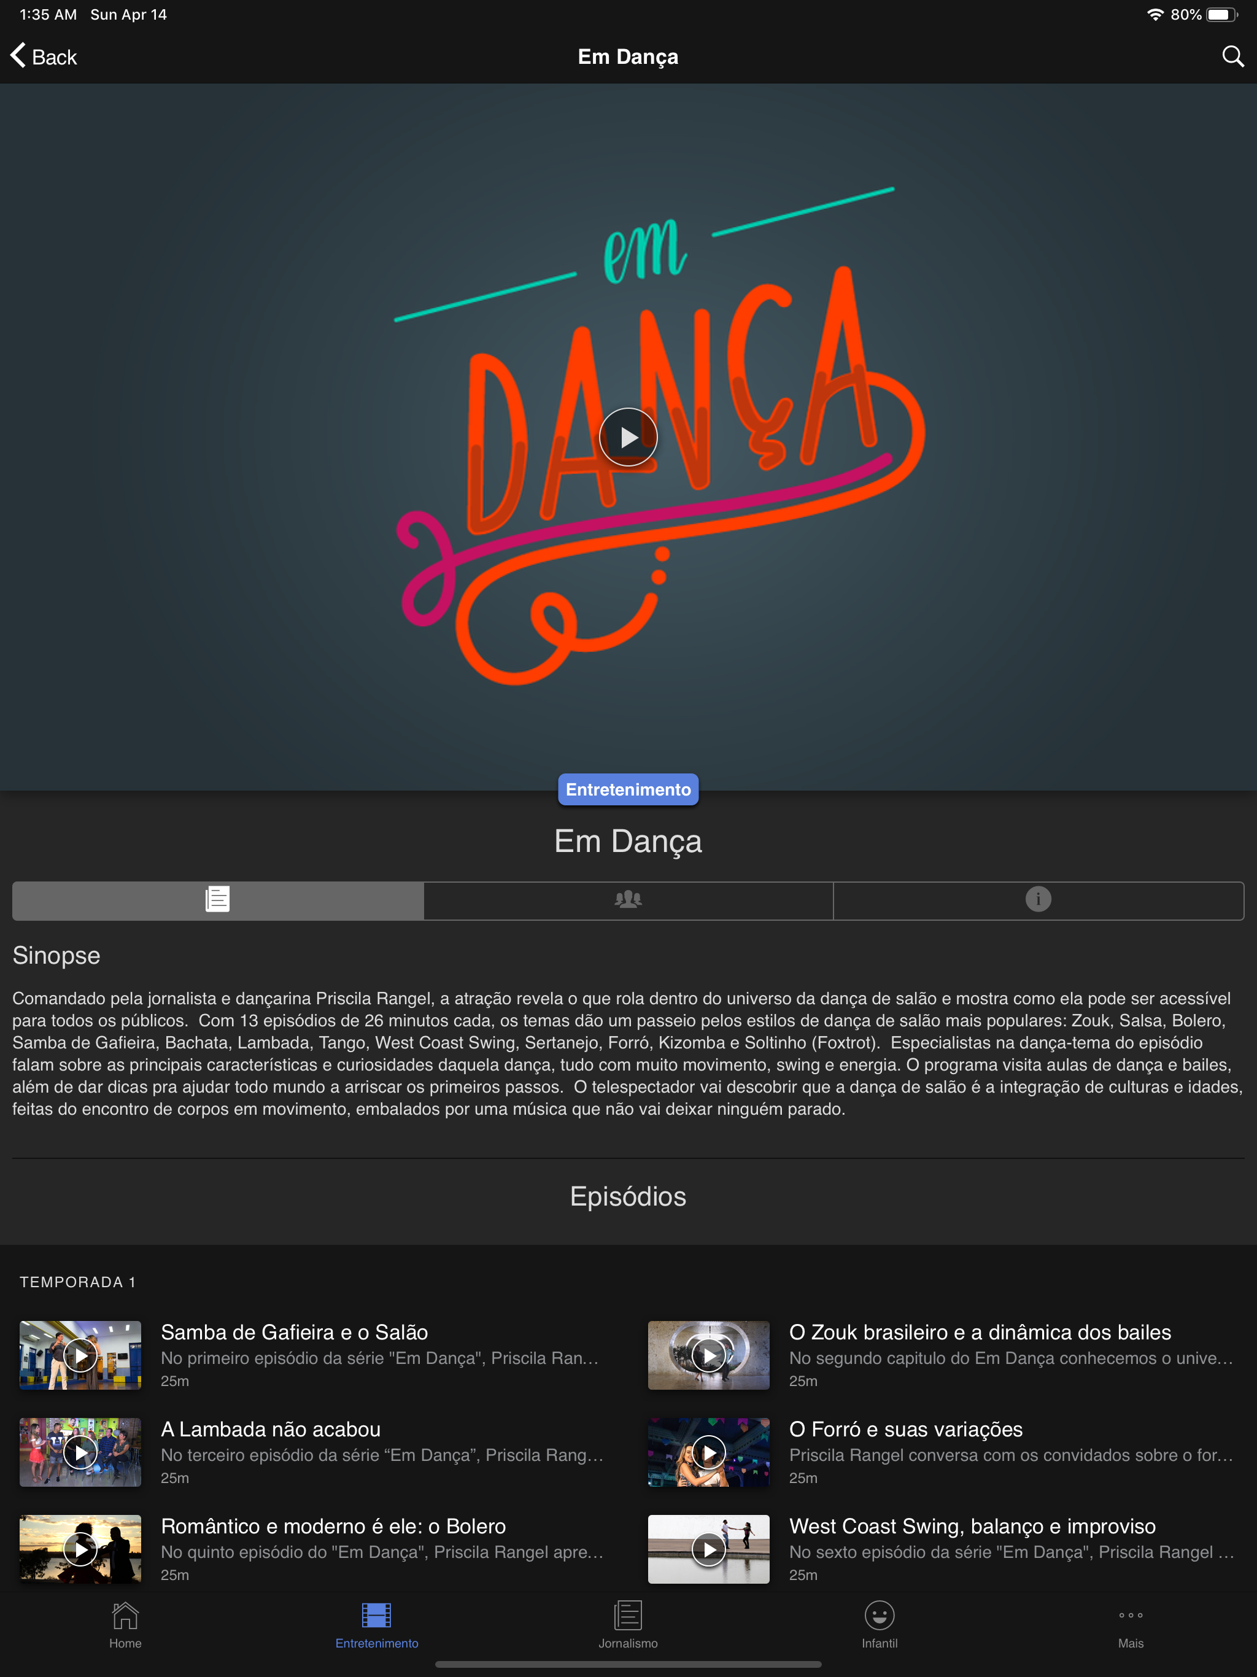Click 'No quinto episódio' description text

point(382,1552)
